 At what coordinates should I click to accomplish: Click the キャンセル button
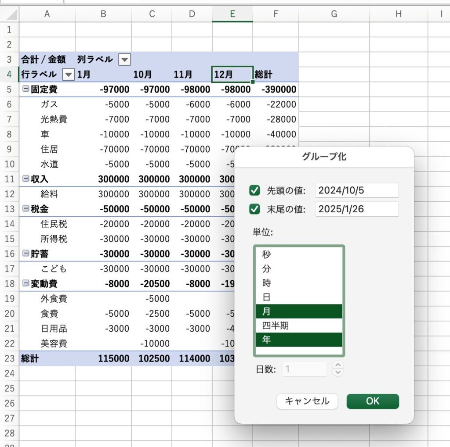(x=307, y=401)
